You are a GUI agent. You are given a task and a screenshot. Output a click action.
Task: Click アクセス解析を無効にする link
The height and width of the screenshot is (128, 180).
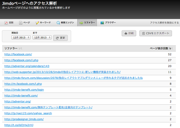164,23
